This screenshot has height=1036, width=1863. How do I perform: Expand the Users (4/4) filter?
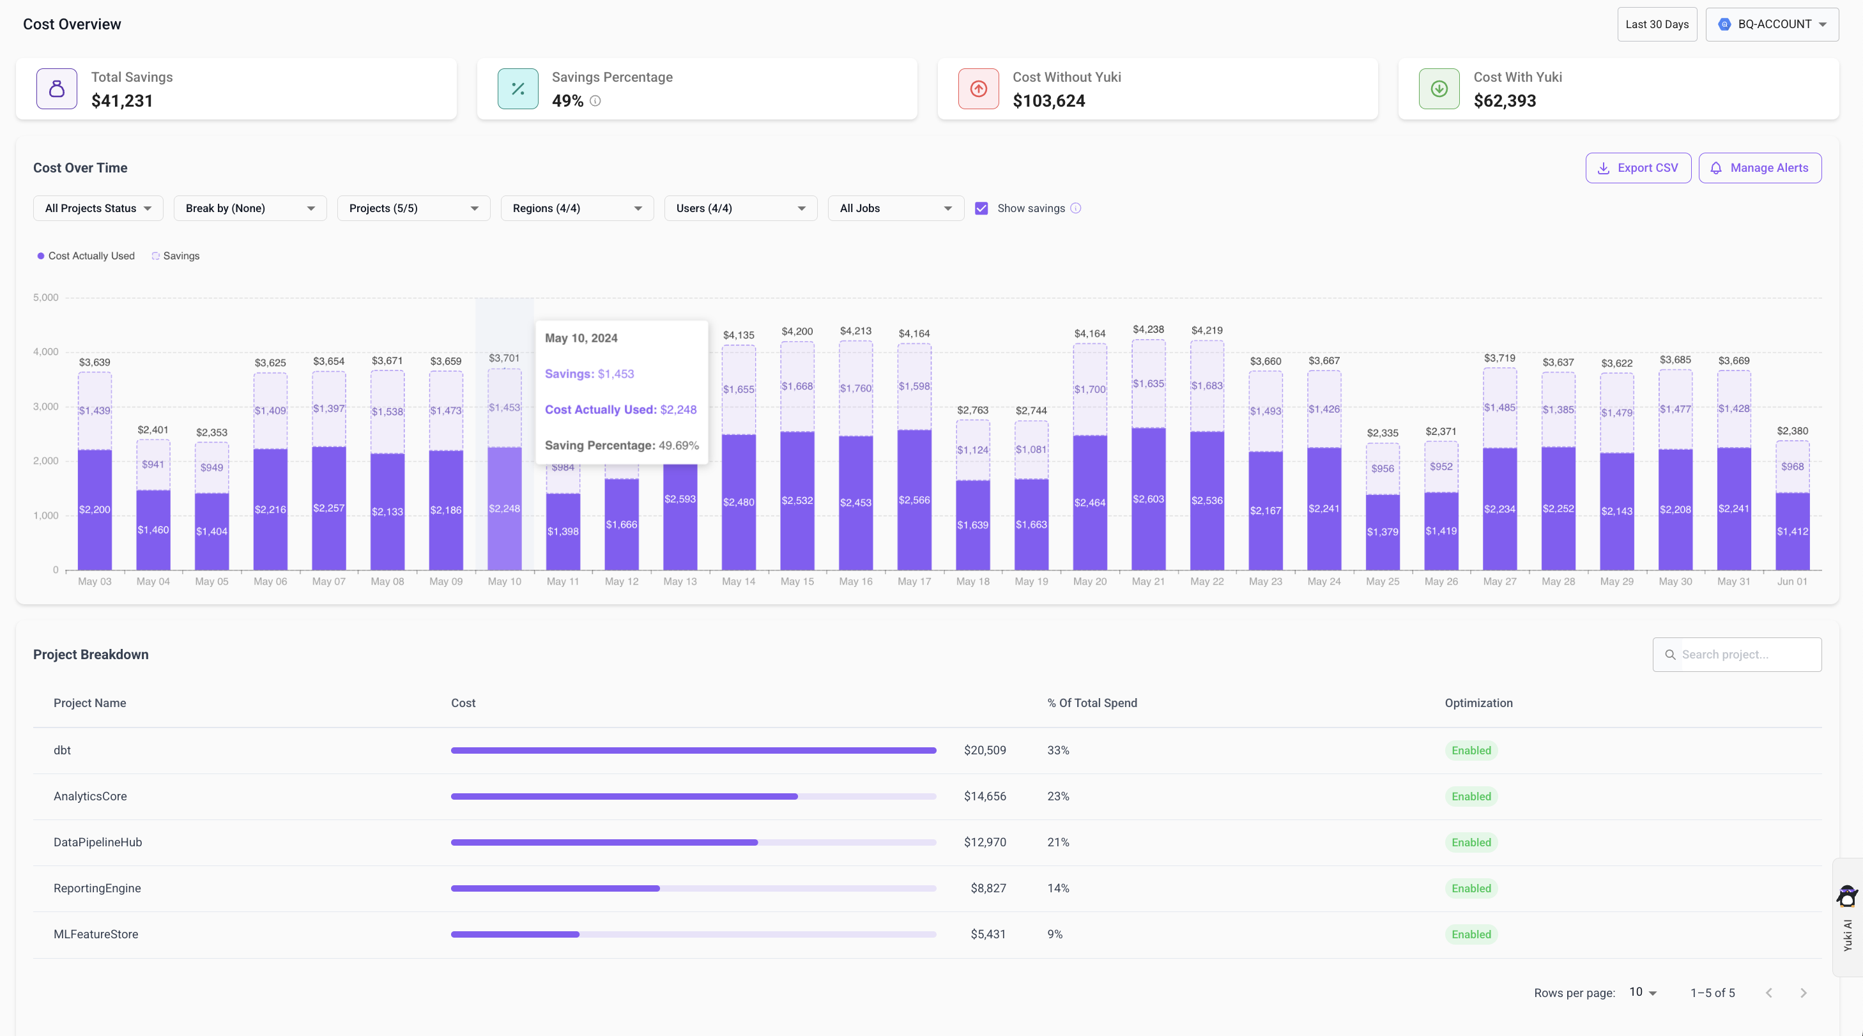click(x=740, y=208)
